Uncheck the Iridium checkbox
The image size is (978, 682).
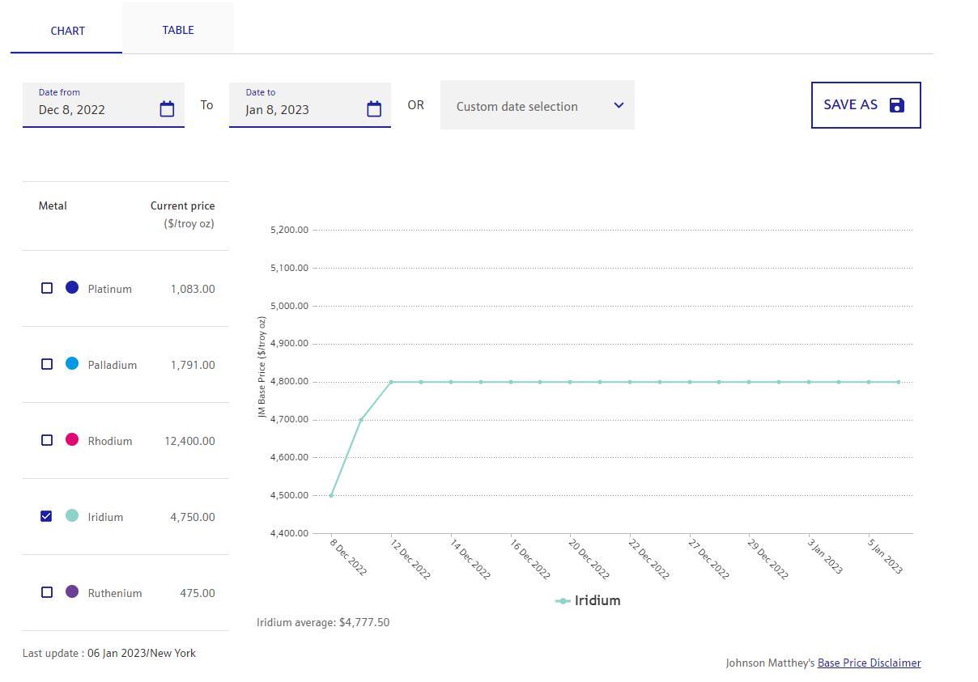point(47,516)
